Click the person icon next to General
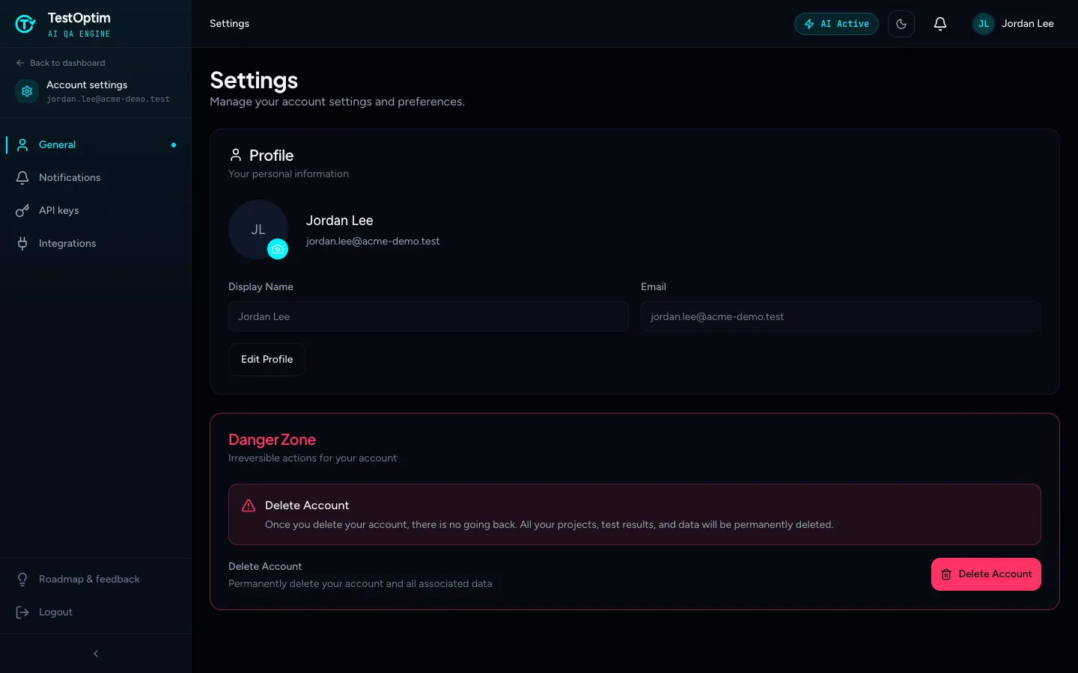Screen dimensions: 1078x673 click(x=22, y=144)
